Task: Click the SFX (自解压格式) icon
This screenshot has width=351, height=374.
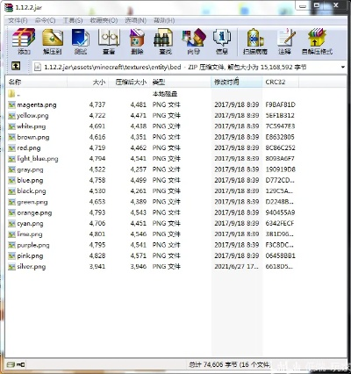Action: (317, 38)
